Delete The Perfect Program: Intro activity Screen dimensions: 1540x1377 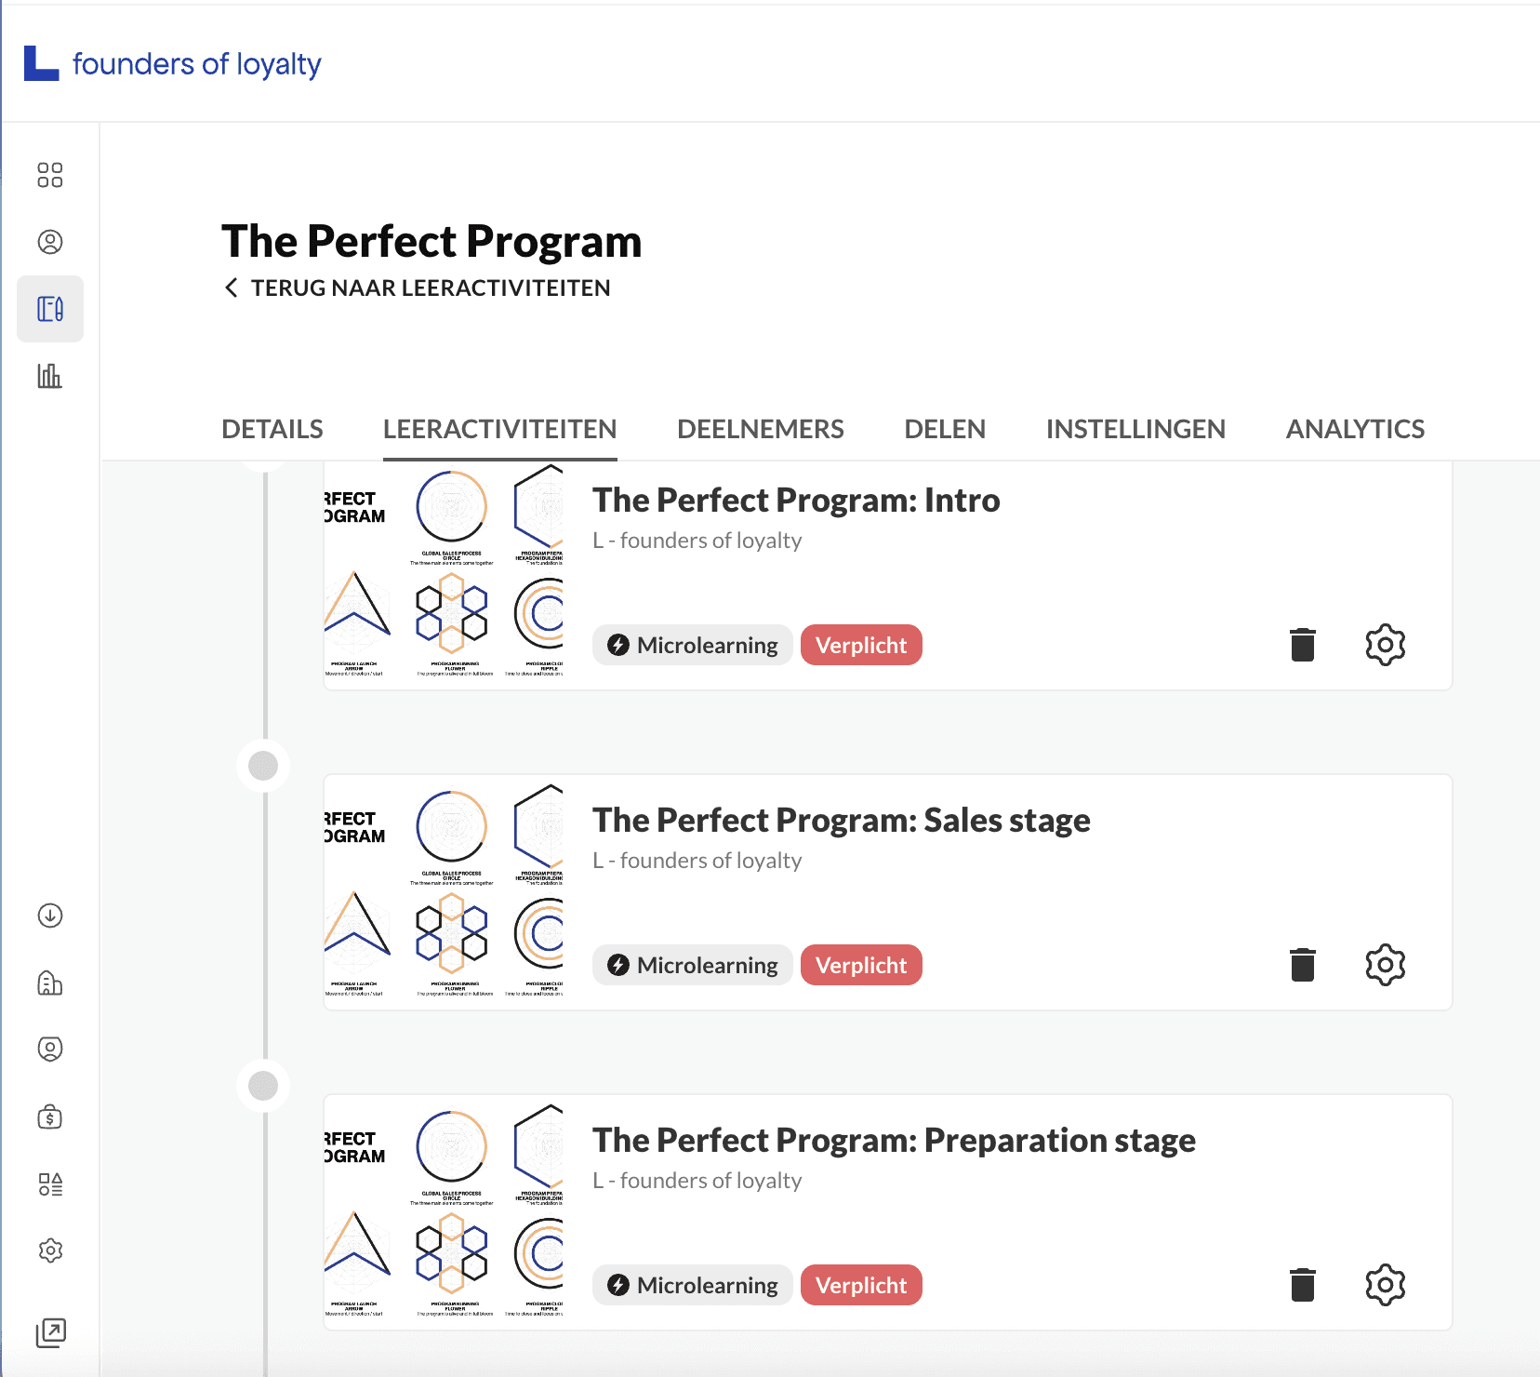1303,645
